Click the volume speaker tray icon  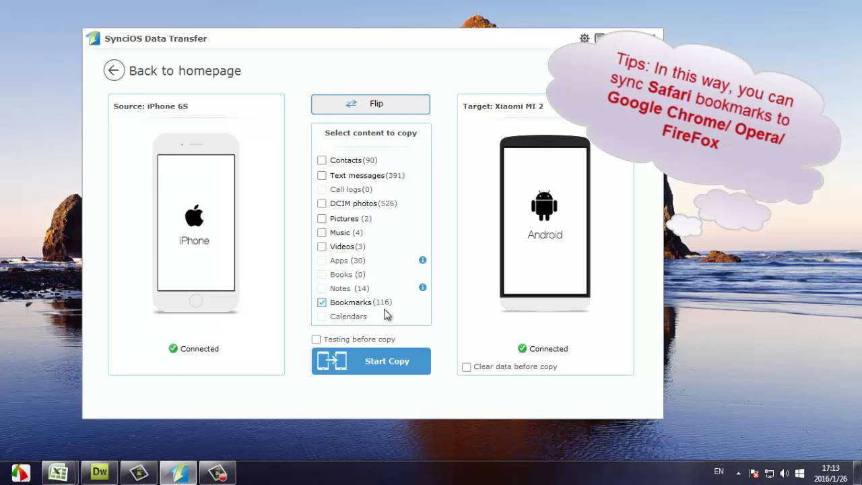(x=785, y=474)
